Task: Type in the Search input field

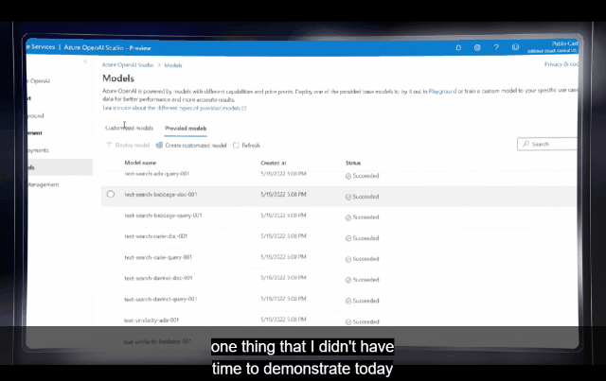Action: click(x=552, y=145)
